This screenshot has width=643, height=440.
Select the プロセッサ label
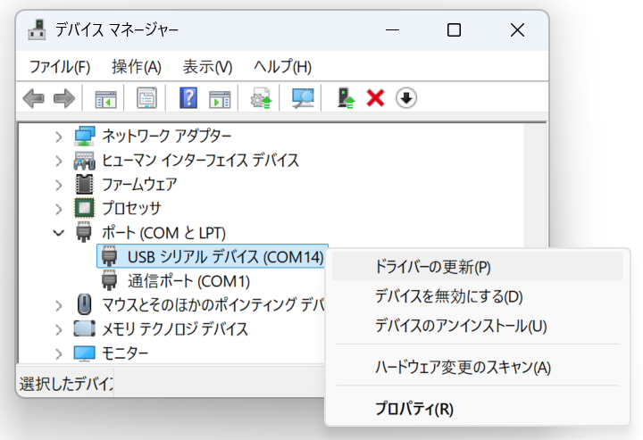click(x=131, y=209)
